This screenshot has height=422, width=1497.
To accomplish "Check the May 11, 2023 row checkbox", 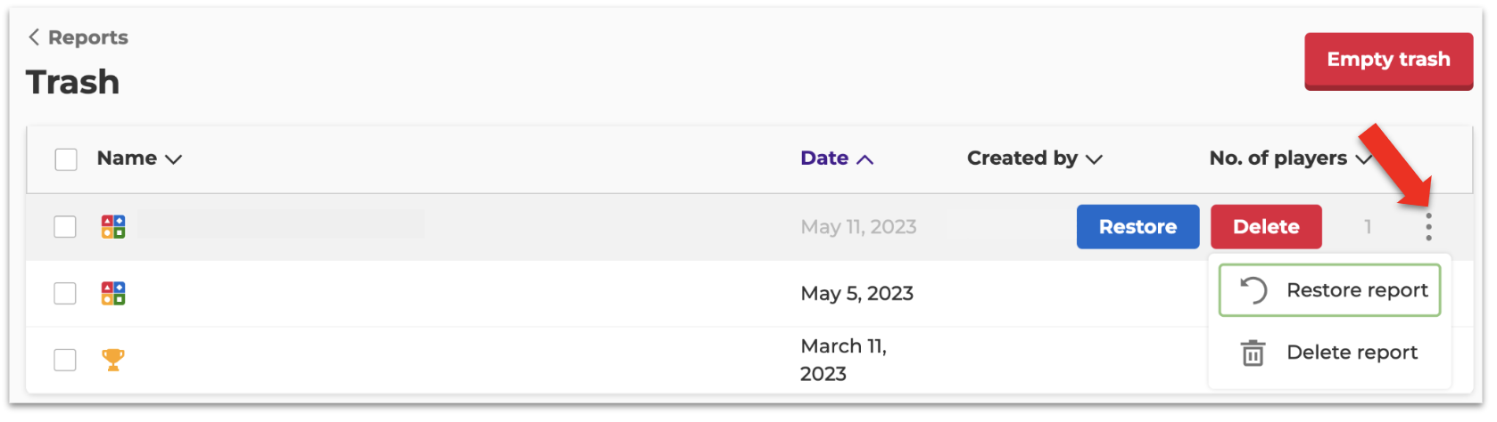I will coord(65,227).
